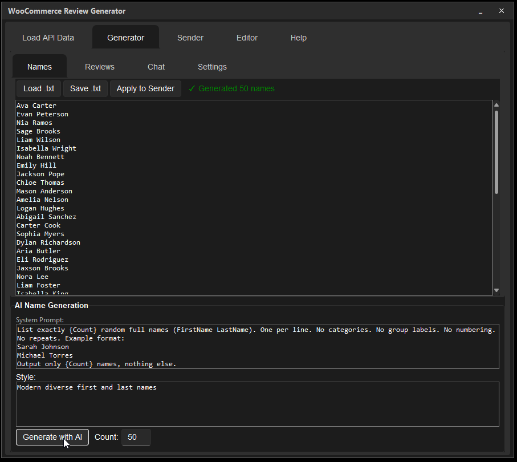This screenshot has width=517, height=462.
Task: Click the Load .txt button
Action: [x=39, y=88]
